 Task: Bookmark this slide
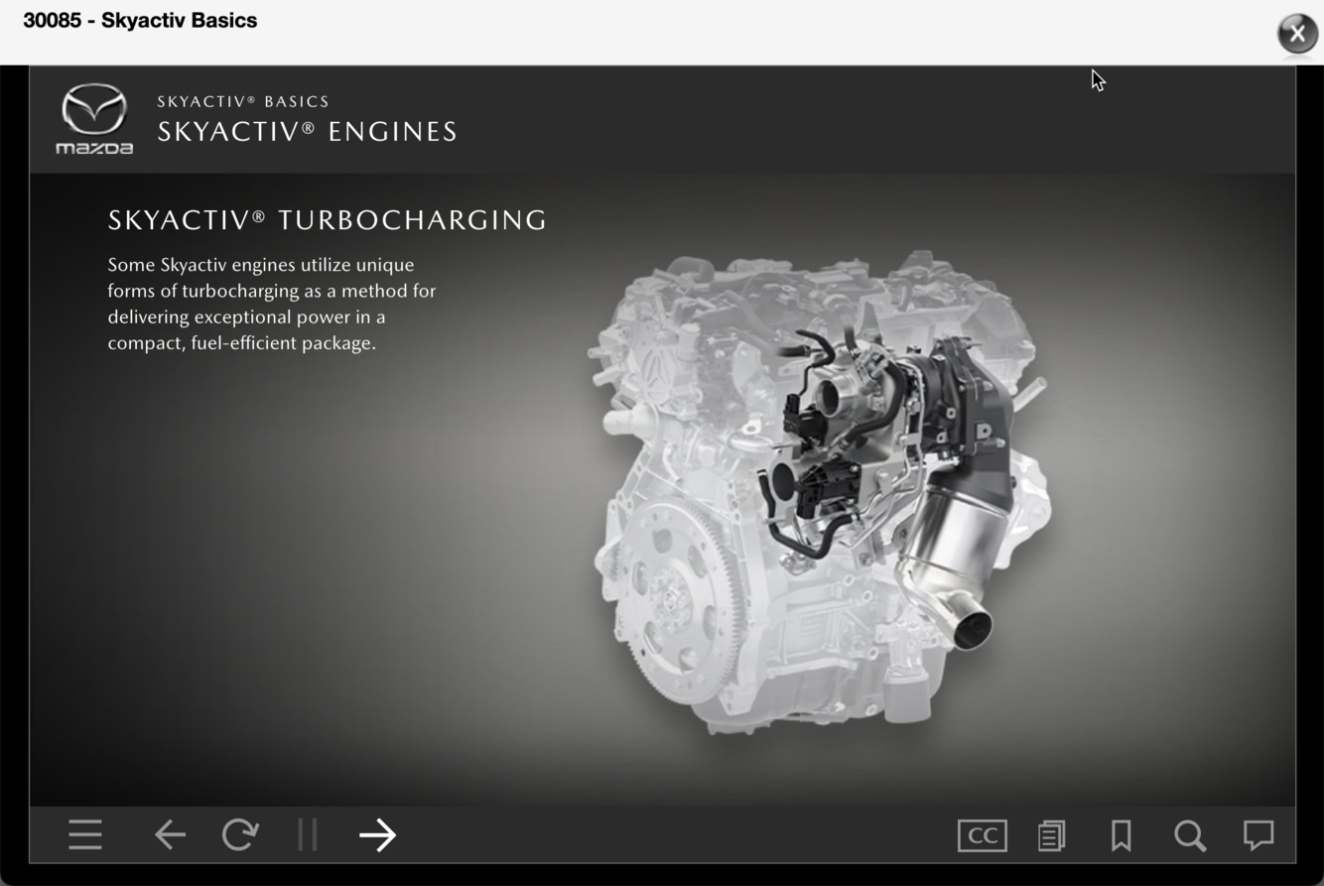coord(1122,835)
